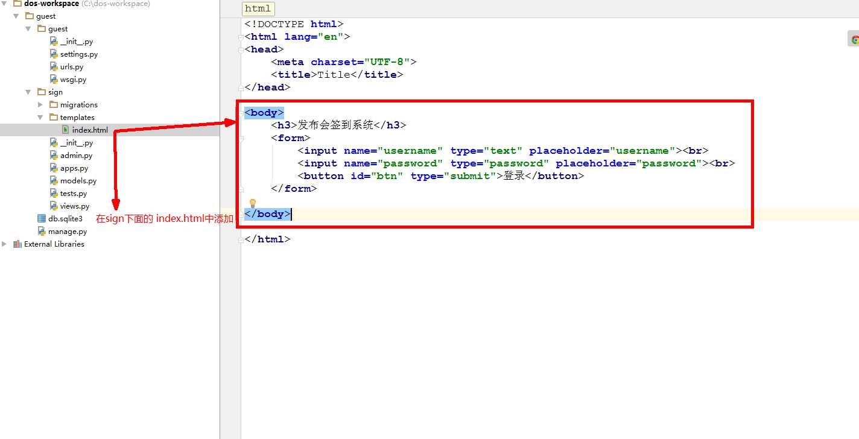Select External Libraries node
859x439 pixels.
tap(54, 244)
